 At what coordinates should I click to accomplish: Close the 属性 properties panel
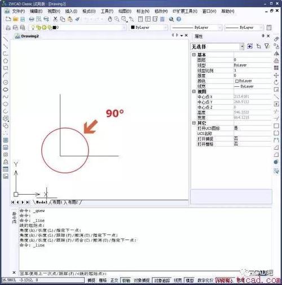[x=268, y=36]
